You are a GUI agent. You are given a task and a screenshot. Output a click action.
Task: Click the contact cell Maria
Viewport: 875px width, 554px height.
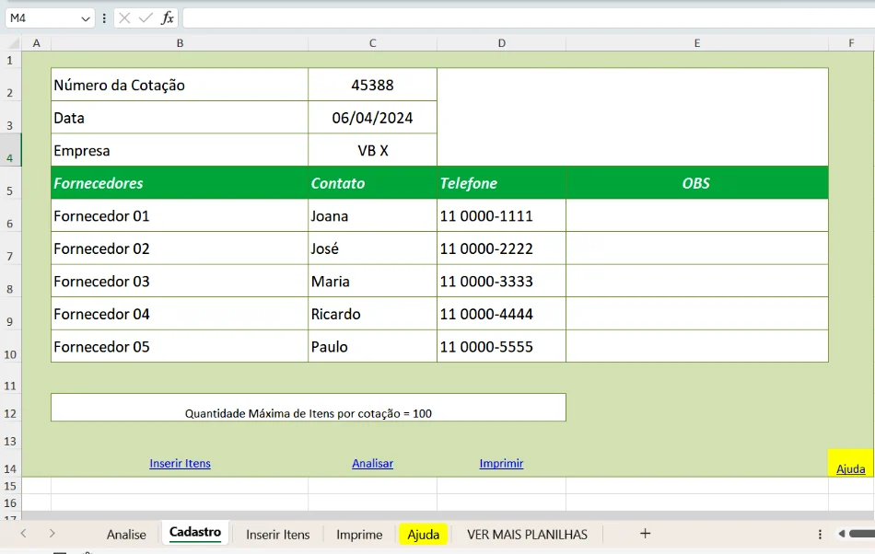tap(373, 281)
